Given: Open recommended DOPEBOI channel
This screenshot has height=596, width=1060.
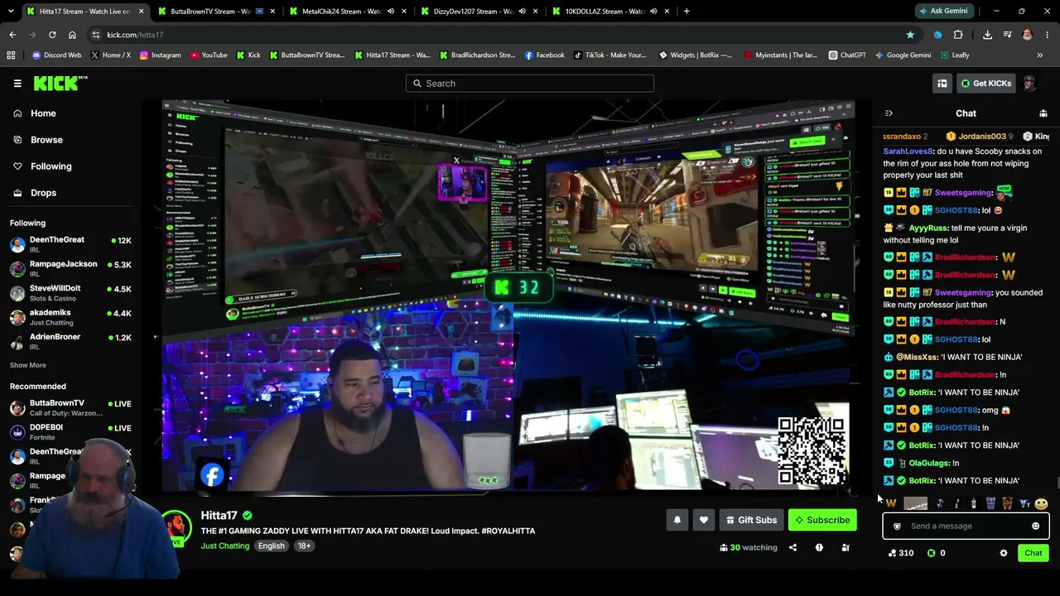Looking at the screenshot, I should tap(70, 431).
